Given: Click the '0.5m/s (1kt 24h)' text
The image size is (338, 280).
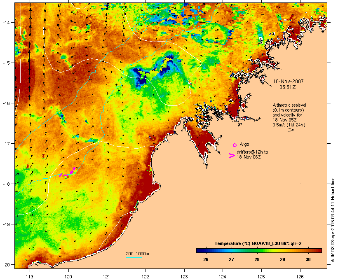Looking at the screenshot, I should (x=289, y=125).
